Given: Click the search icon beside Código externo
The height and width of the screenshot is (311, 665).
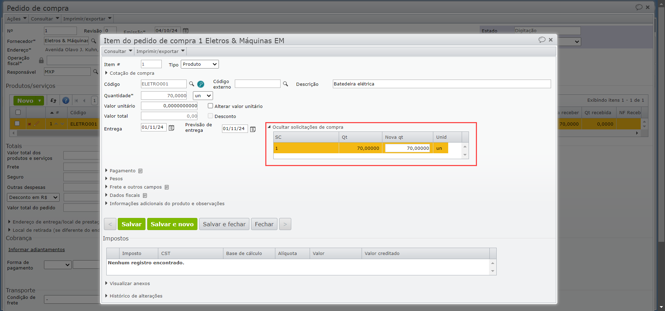Looking at the screenshot, I should 285,84.
